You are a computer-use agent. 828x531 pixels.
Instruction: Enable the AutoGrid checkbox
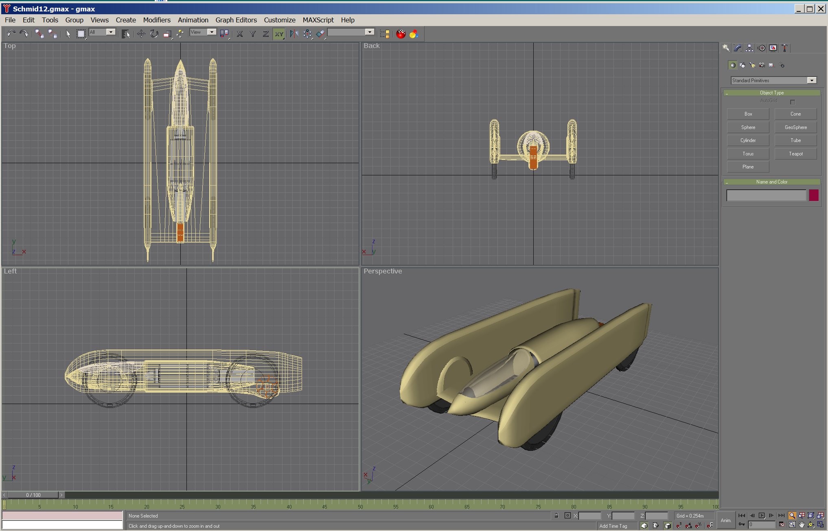[793, 102]
